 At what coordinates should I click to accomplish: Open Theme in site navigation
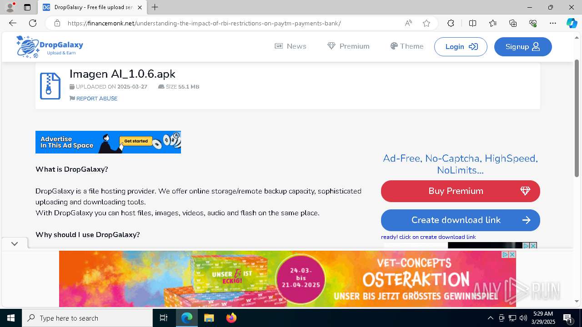pyautogui.click(x=406, y=46)
